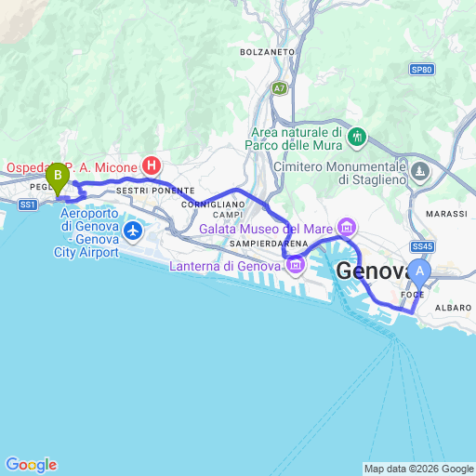Click the Sampierdarena district label
476x476 pixels.
tap(269, 244)
